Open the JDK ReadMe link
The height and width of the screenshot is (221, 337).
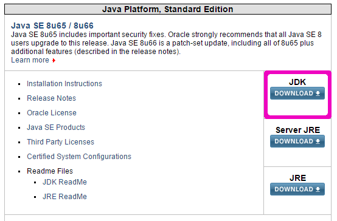click(x=64, y=182)
